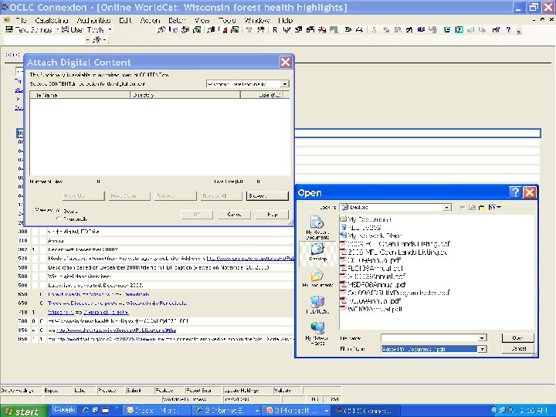
Task: Click the red X Delete Holdings toolbar icon
Action: [322, 30]
